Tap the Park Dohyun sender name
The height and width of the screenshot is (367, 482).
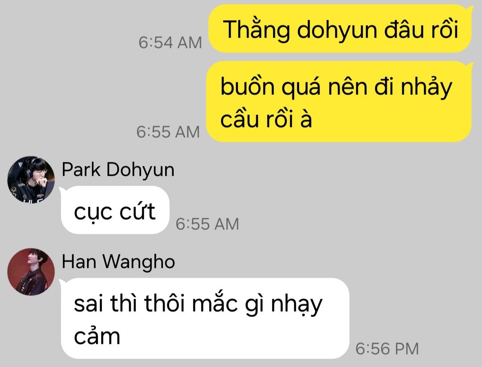118,170
